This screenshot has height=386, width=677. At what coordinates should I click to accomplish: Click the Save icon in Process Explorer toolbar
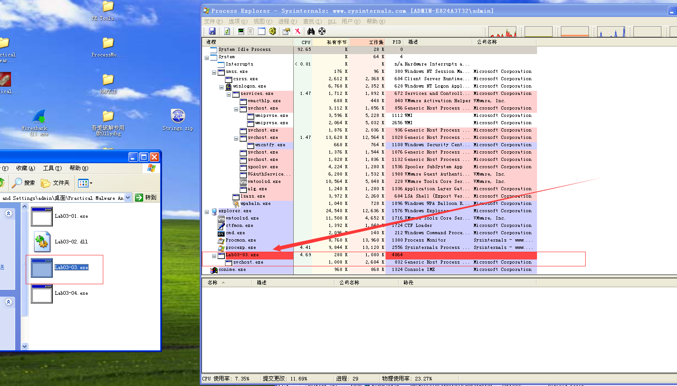[212, 31]
